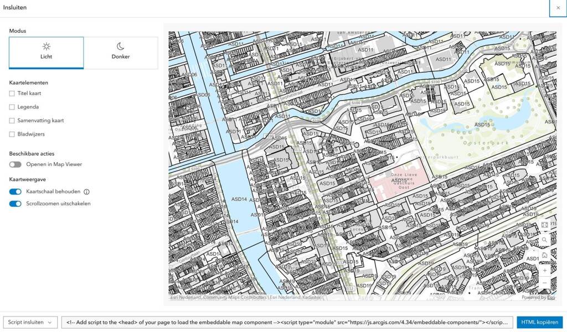Turn on Openen in Map Viewer
This screenshot has width=567, height=332.
(16, 164)
